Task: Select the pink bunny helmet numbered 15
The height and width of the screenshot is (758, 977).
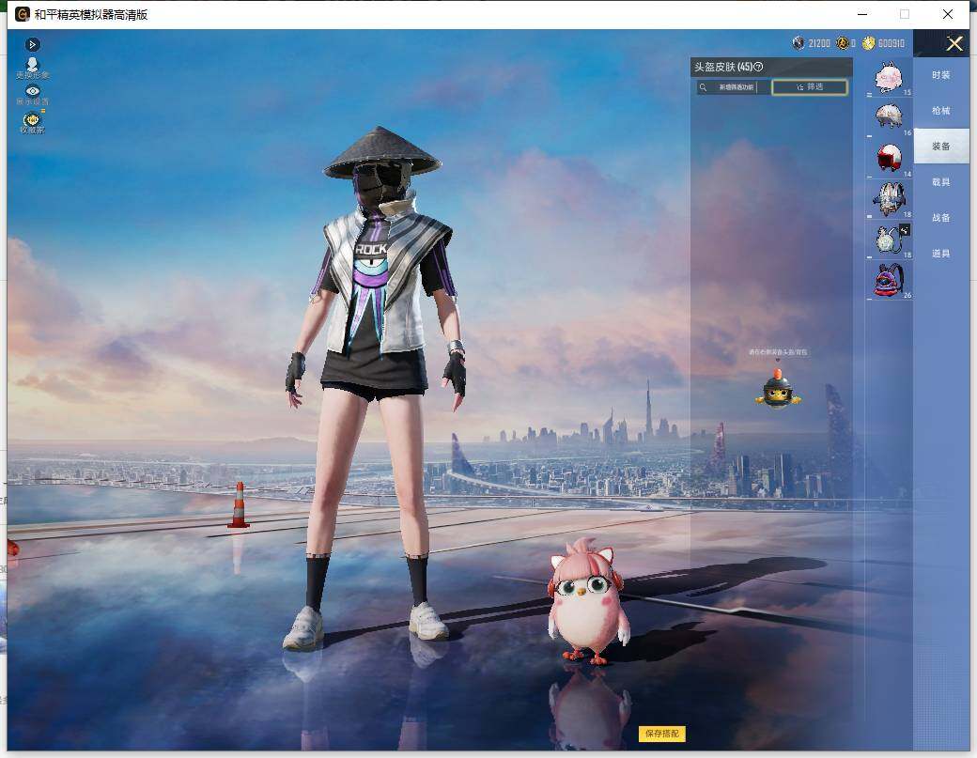Action: 889,78
